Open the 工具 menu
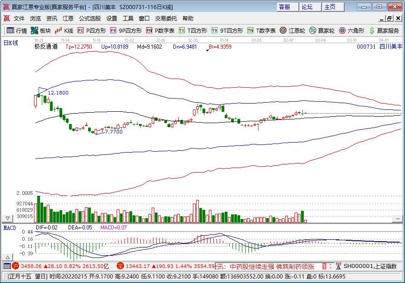 click(x=128, y=18)
